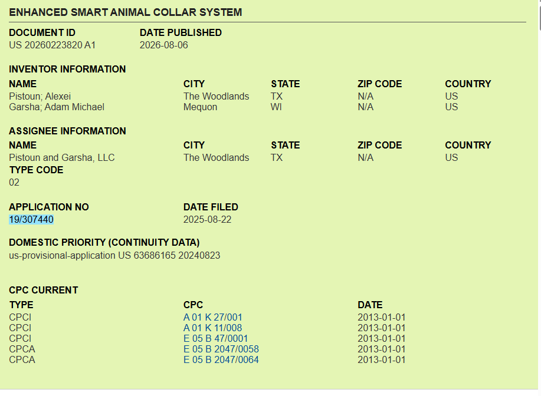
Task: Click date 2013-01-01 in A 01 K 27/001 row
Action: pyautogui.click(x=382, y=317)
